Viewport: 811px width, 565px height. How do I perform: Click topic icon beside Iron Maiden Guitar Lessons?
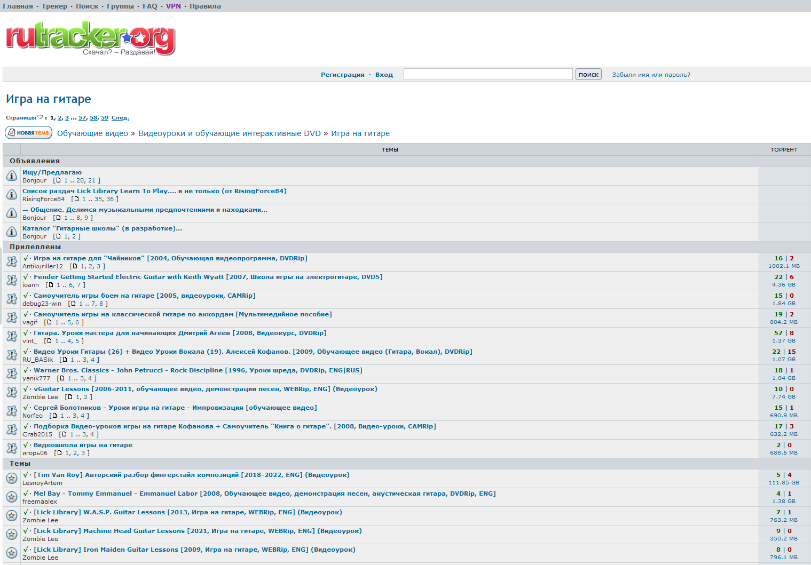12,553
